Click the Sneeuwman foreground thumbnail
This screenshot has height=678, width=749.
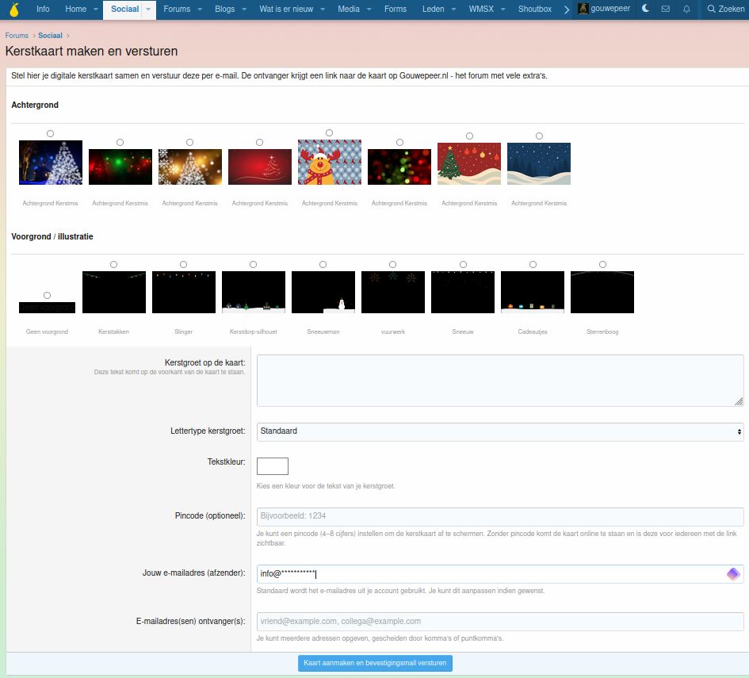pyautogui.click(x=323, y=292)
